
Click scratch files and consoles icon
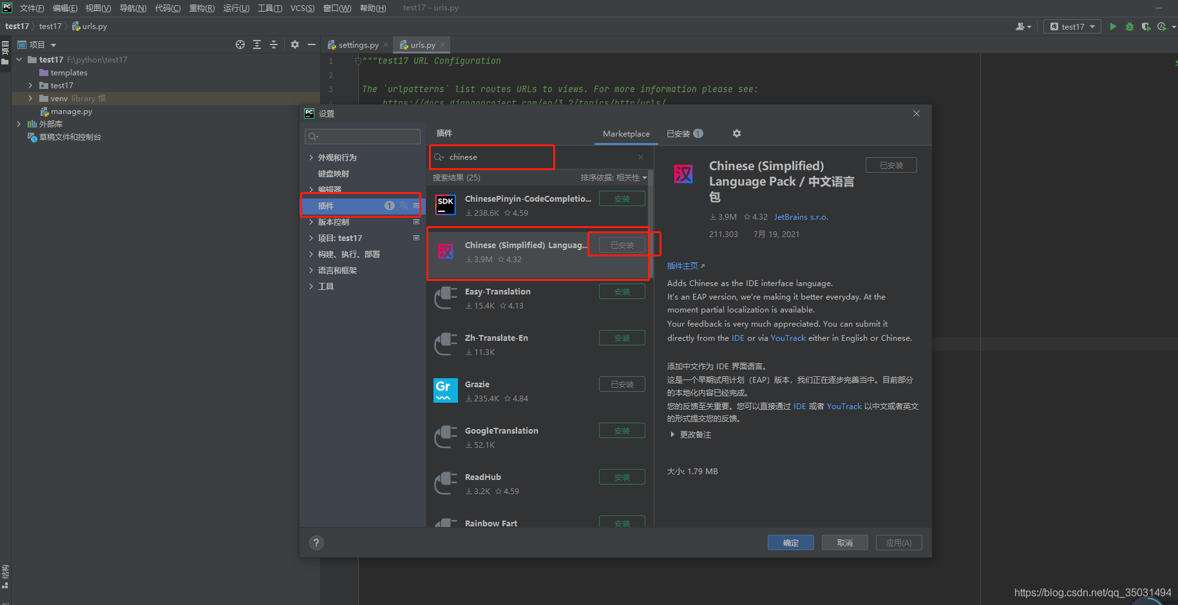[32, 137]
